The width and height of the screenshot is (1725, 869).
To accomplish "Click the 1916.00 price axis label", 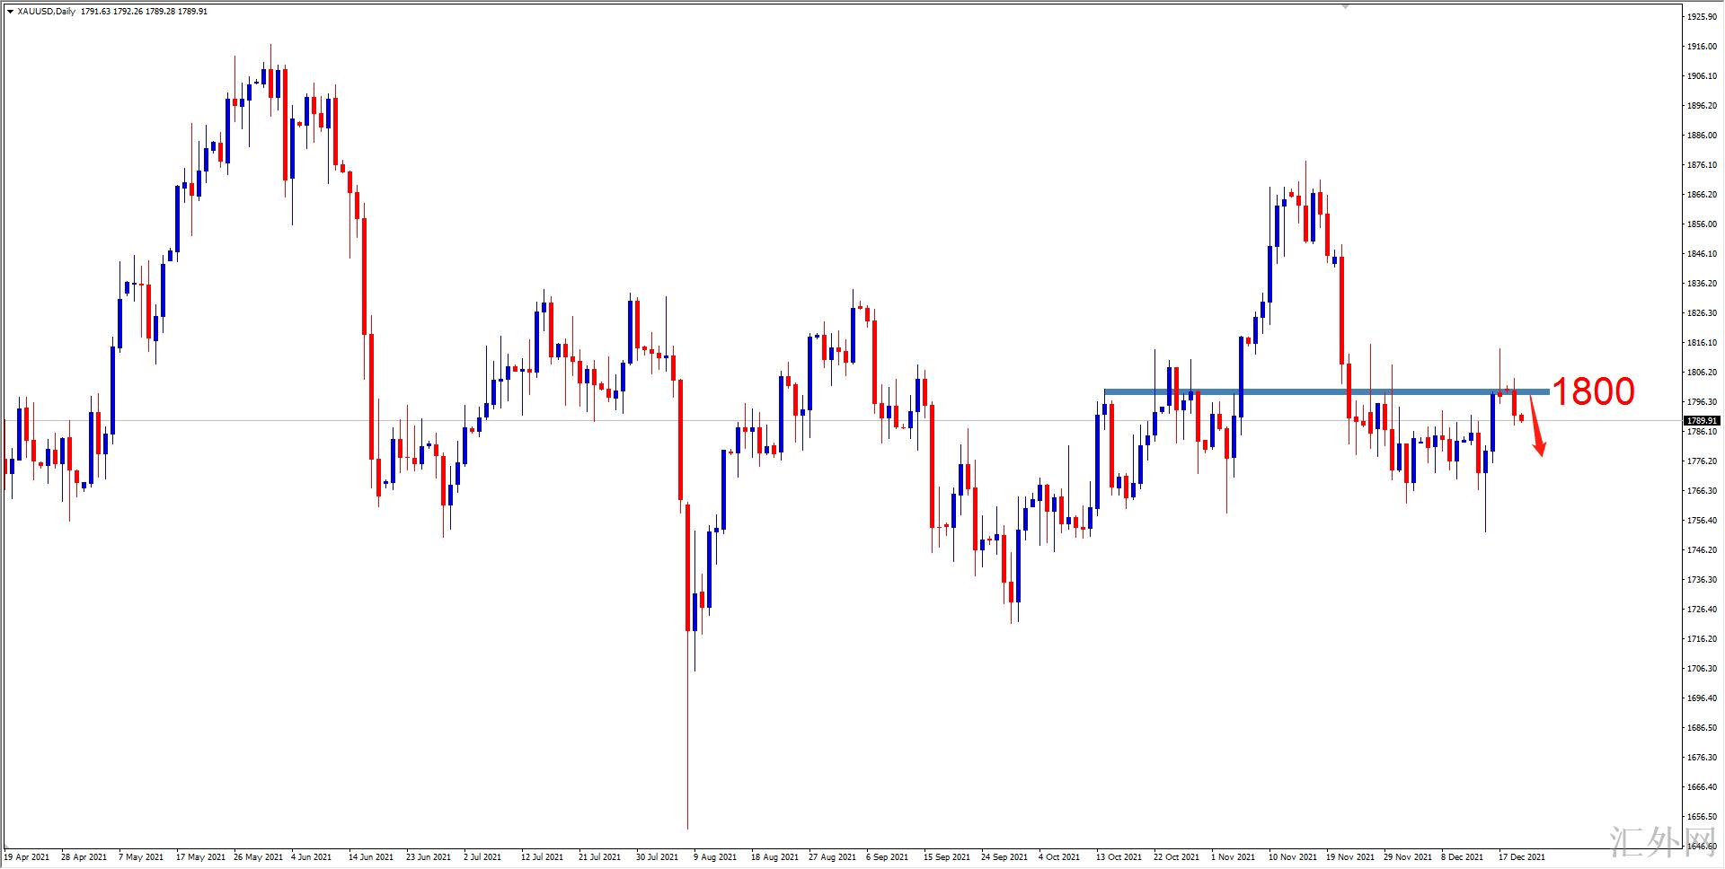I will click(x=1702, y=47).
